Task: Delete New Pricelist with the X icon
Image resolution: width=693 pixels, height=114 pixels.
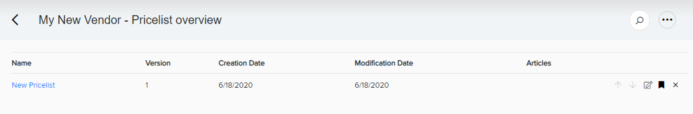Action: pos(675,85)
